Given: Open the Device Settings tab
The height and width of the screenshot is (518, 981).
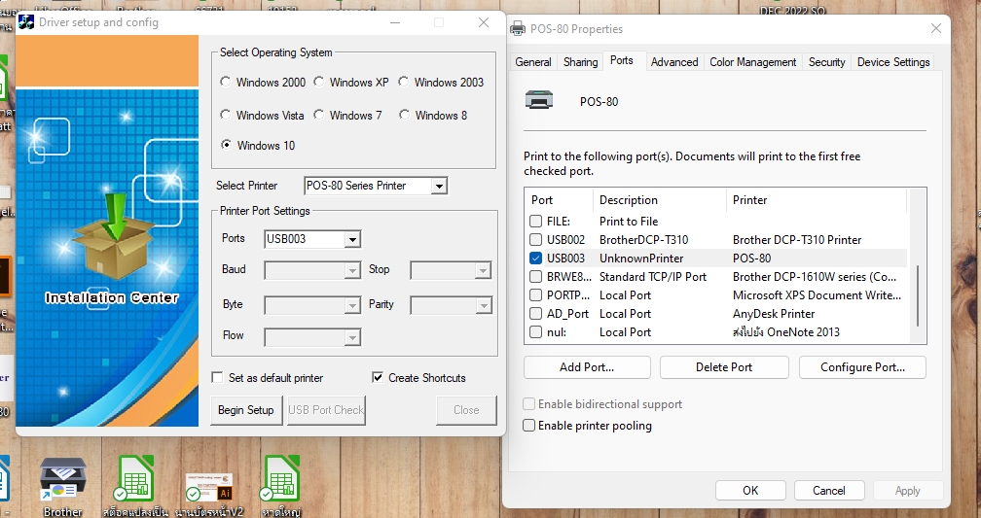Looking at the screenshot, I should (x=892, y=62).
